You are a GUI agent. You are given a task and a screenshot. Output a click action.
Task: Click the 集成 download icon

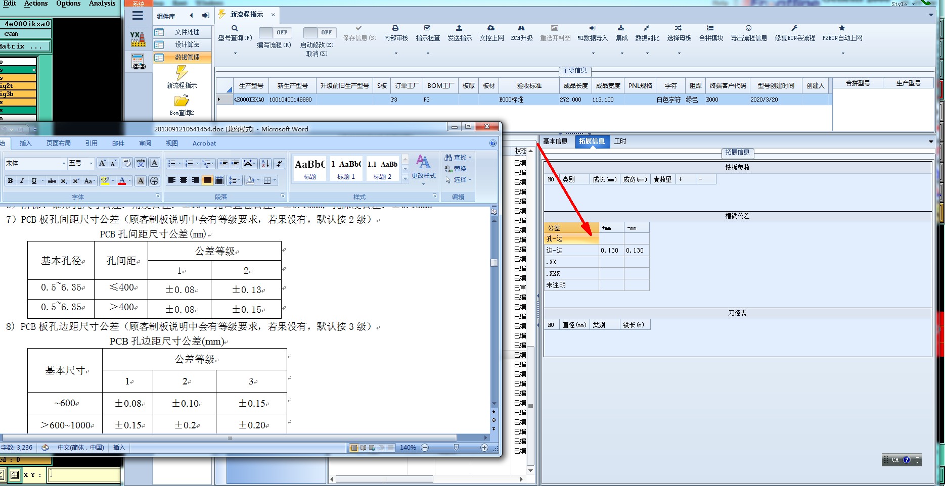tap(621, 28)
